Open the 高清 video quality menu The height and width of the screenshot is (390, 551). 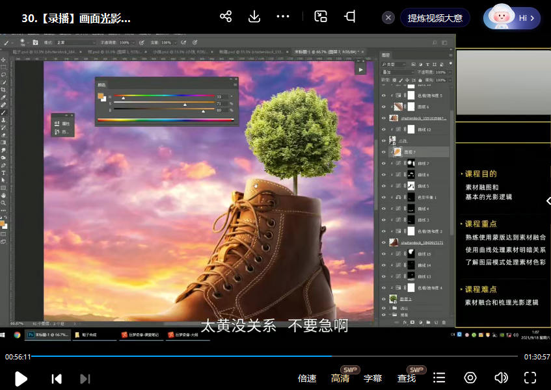point(340,378)
